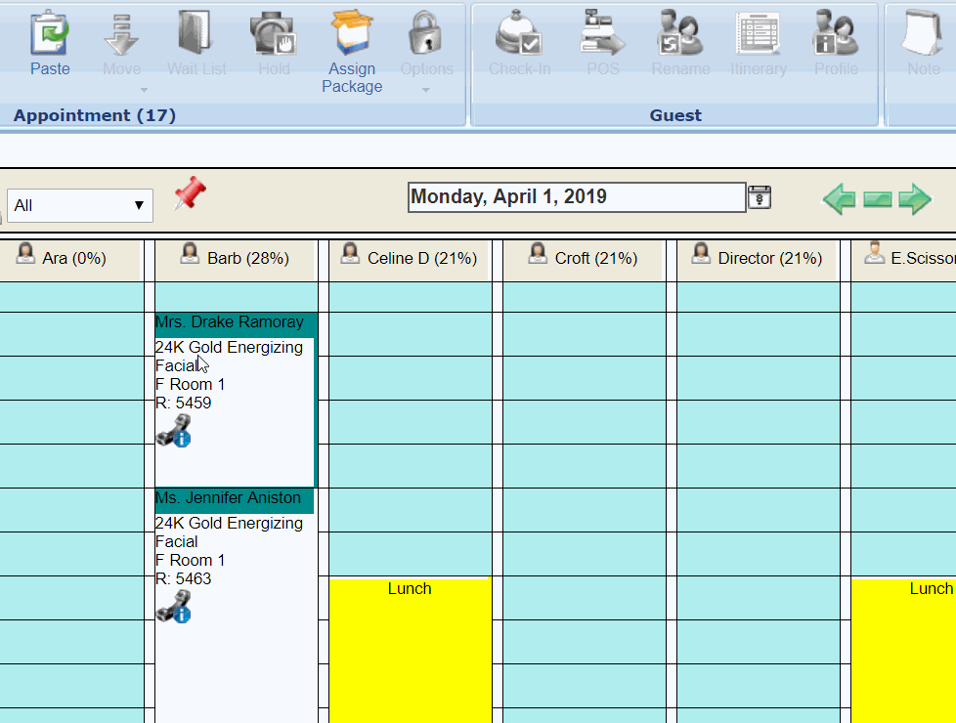Open the calendar date picker icon

[x=760, y=197]
